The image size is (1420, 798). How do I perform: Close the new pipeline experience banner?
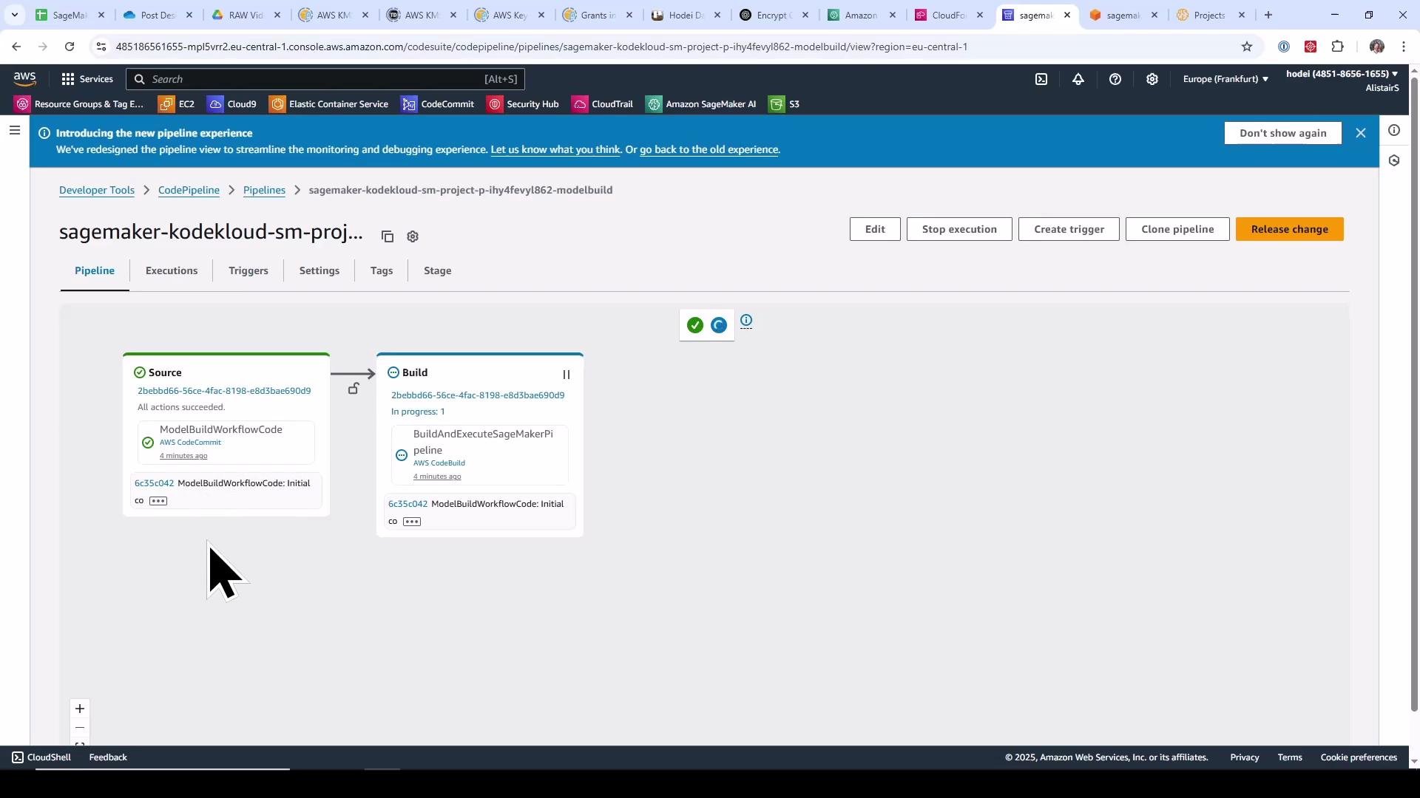click(x=1361, y=133)
